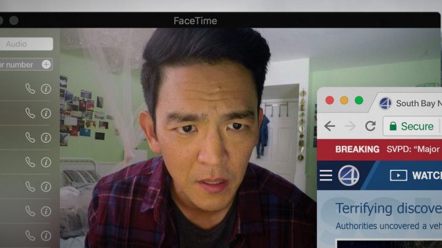
Task: Click the phone icon in the last row
Action: 30,236
